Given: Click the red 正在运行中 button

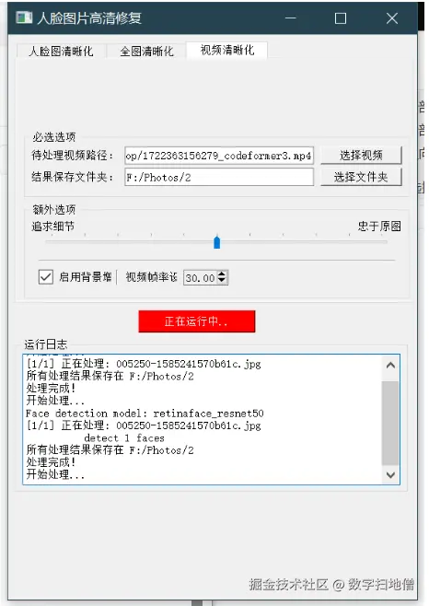Looking at the screenshot, I should [x=197, y=321].
